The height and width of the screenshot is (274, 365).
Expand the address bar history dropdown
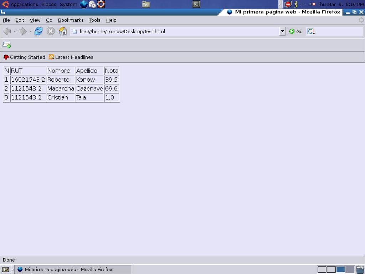pyautogui.click(x=282, y=31)
